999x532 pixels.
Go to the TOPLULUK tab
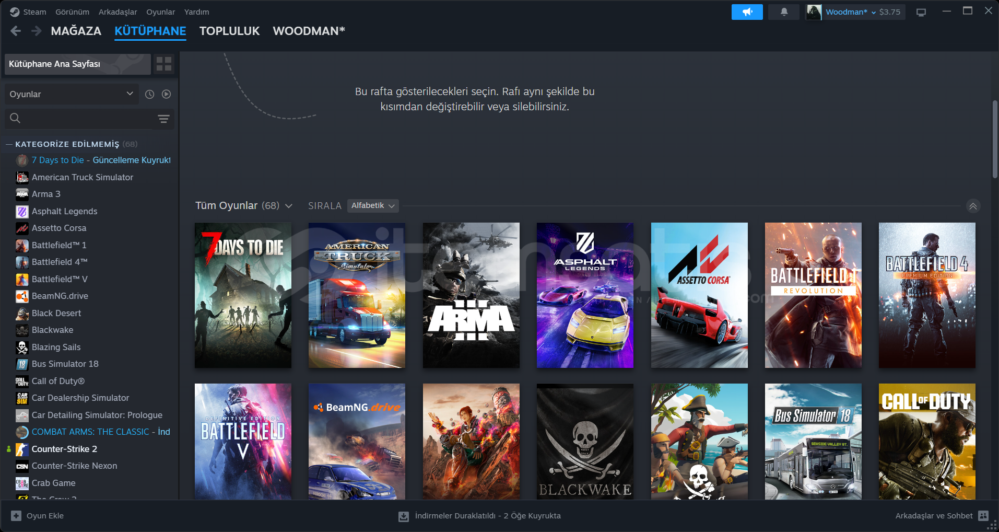tap(230, 31)
